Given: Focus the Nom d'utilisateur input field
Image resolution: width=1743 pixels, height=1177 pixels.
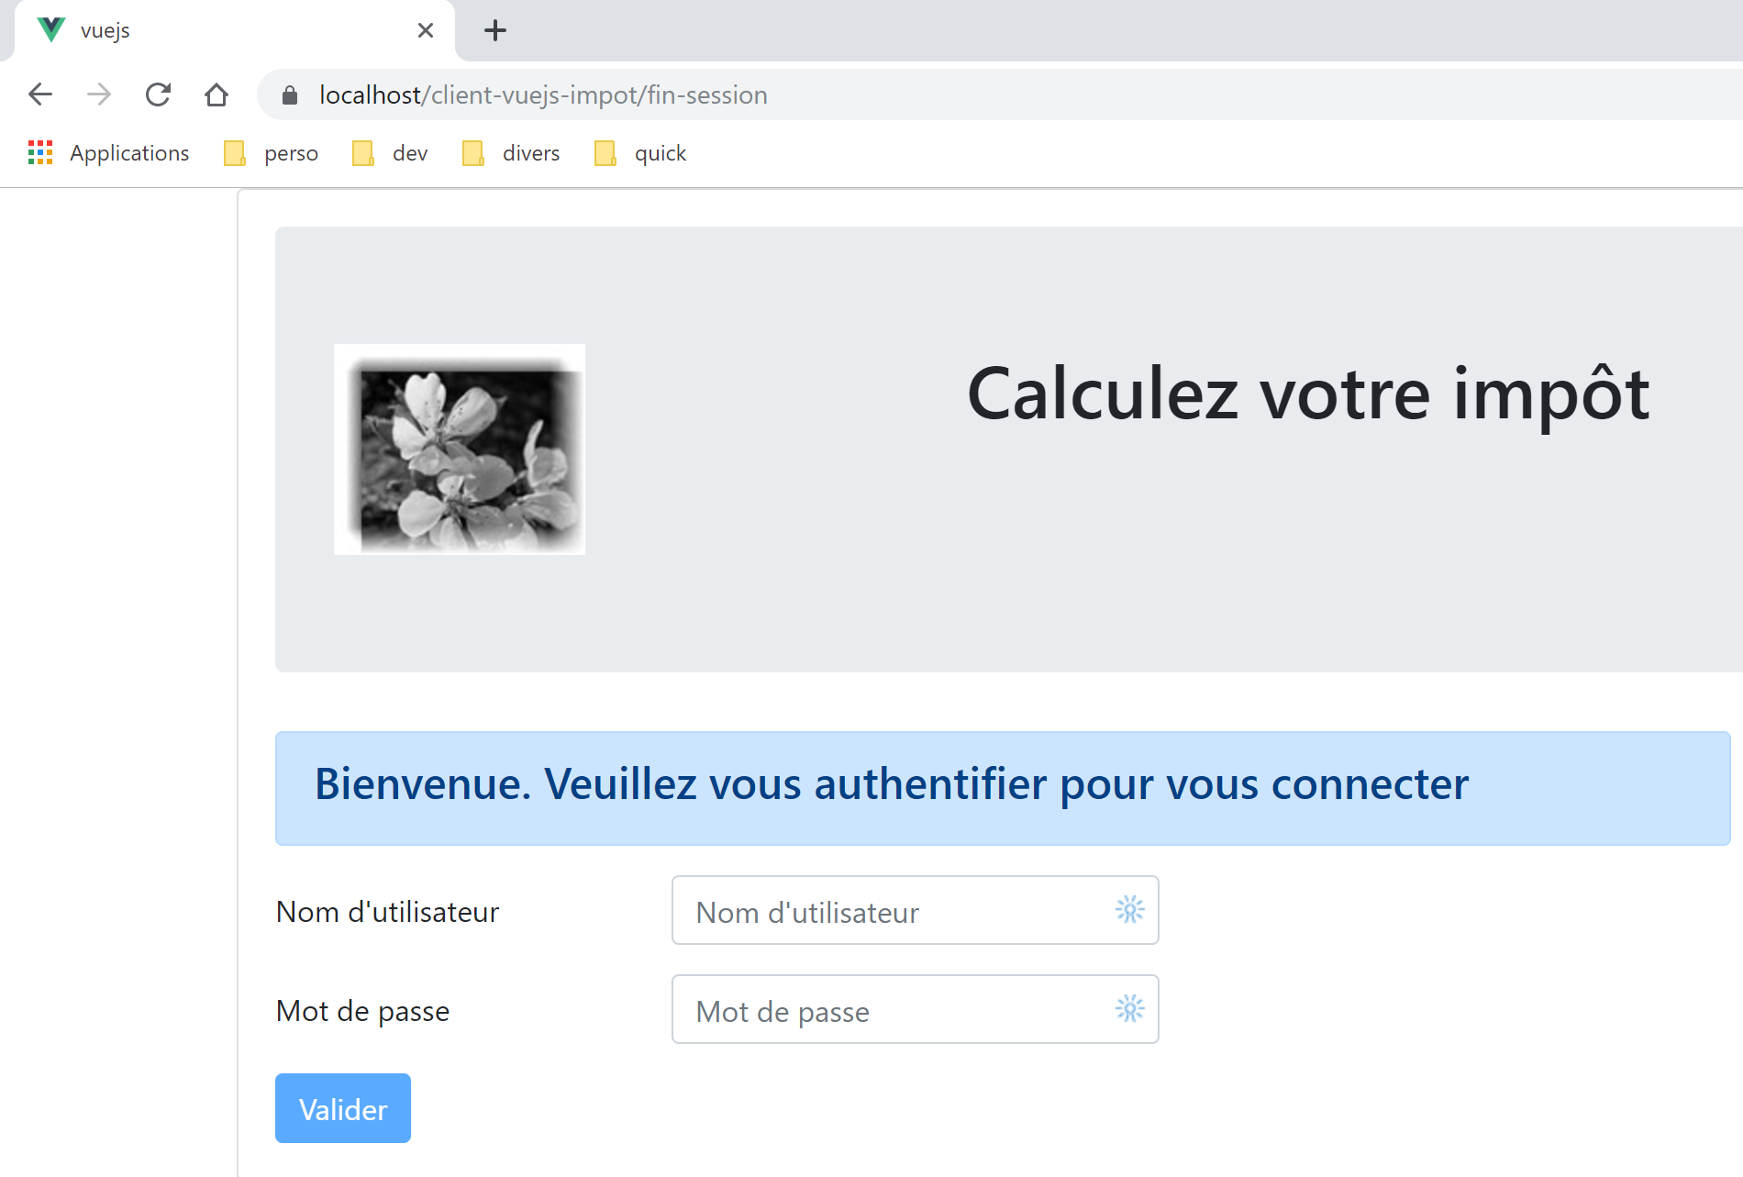Looking at the screenshot, I should pyautogui.click(x=894, y=911).
